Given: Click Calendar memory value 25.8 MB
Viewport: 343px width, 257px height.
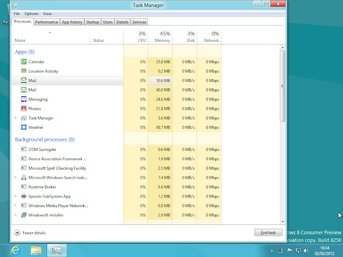Looking at the screenshot, I should [163, 62].
